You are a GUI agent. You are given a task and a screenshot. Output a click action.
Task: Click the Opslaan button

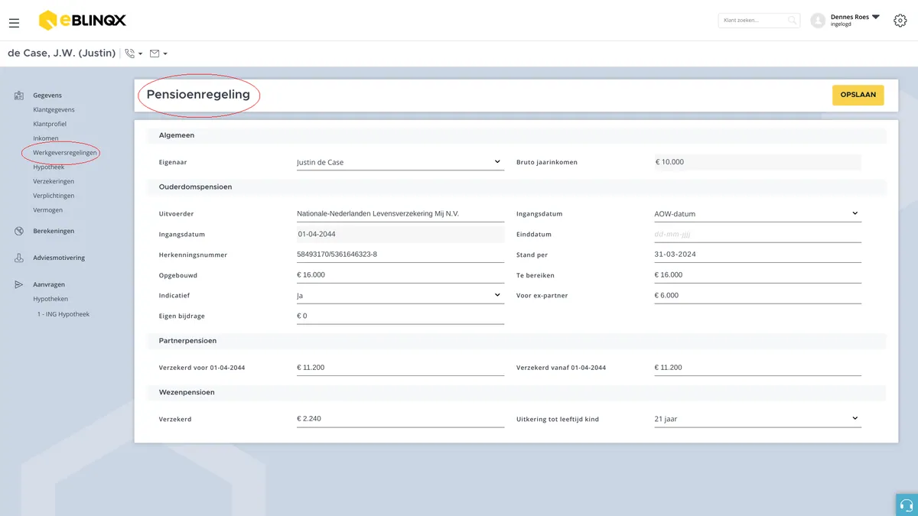[858, 95]
